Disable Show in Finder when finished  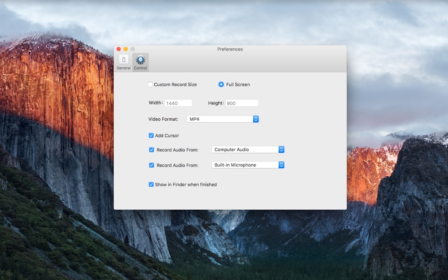tap(151, 185)
